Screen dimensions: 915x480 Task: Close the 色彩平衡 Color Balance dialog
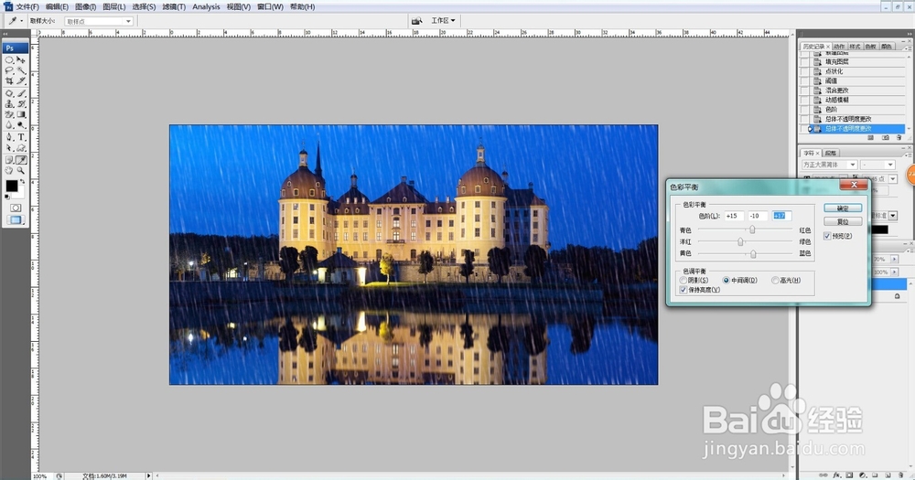[854, 185]
